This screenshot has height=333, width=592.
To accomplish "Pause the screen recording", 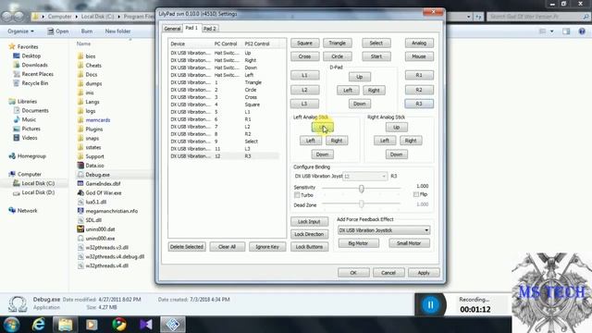I will coord(430,304).
